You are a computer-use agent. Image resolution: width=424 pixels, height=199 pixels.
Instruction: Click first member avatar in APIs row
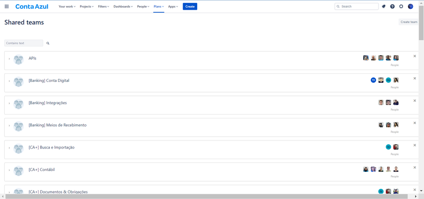tap(366, 58)
